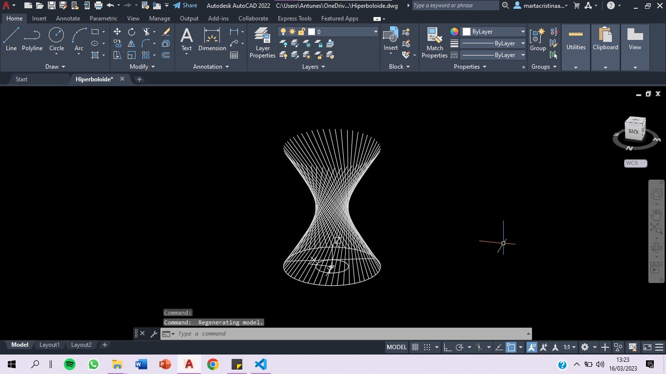Click the Match Properties tool
The height and width of the screenshot is (374, 666).
pyautogui.click(x=434, y=43)
